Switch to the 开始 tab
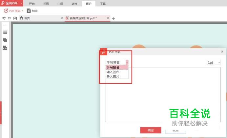Screen dimensions: 227x138 click(x=32, y=4)
